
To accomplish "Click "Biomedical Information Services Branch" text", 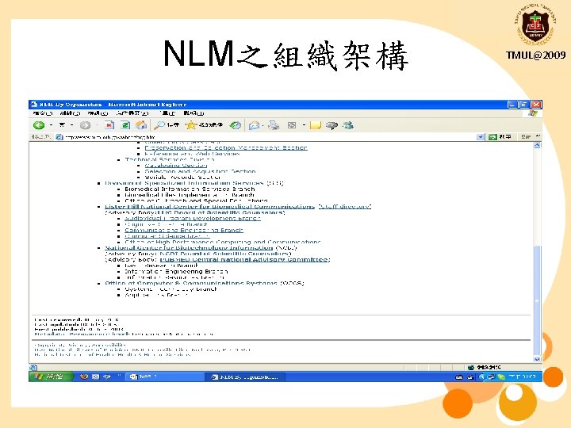I will point(190,189).
